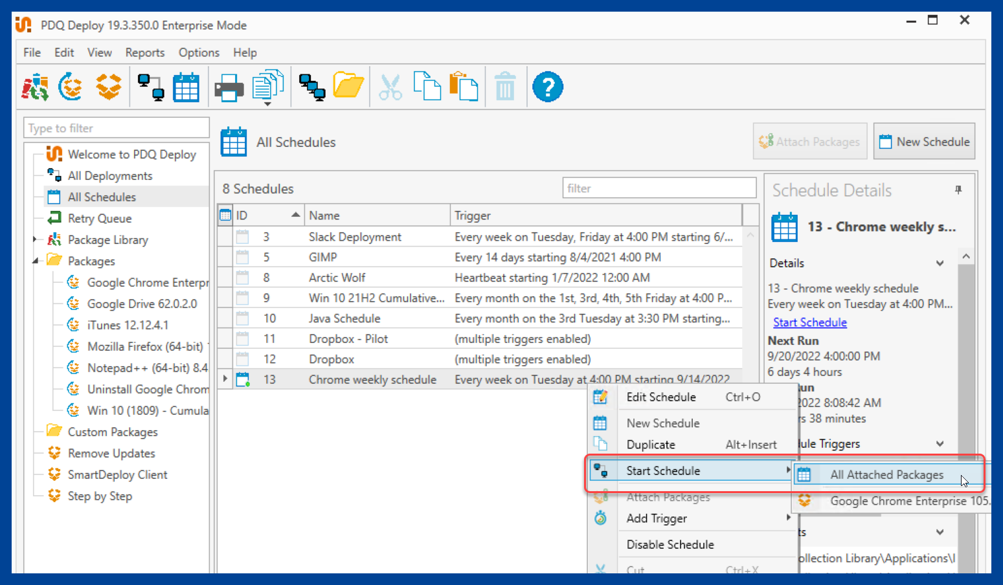1003x585 pixels.
Task: Select the Java Schedule row
Action: coord(480,318)
